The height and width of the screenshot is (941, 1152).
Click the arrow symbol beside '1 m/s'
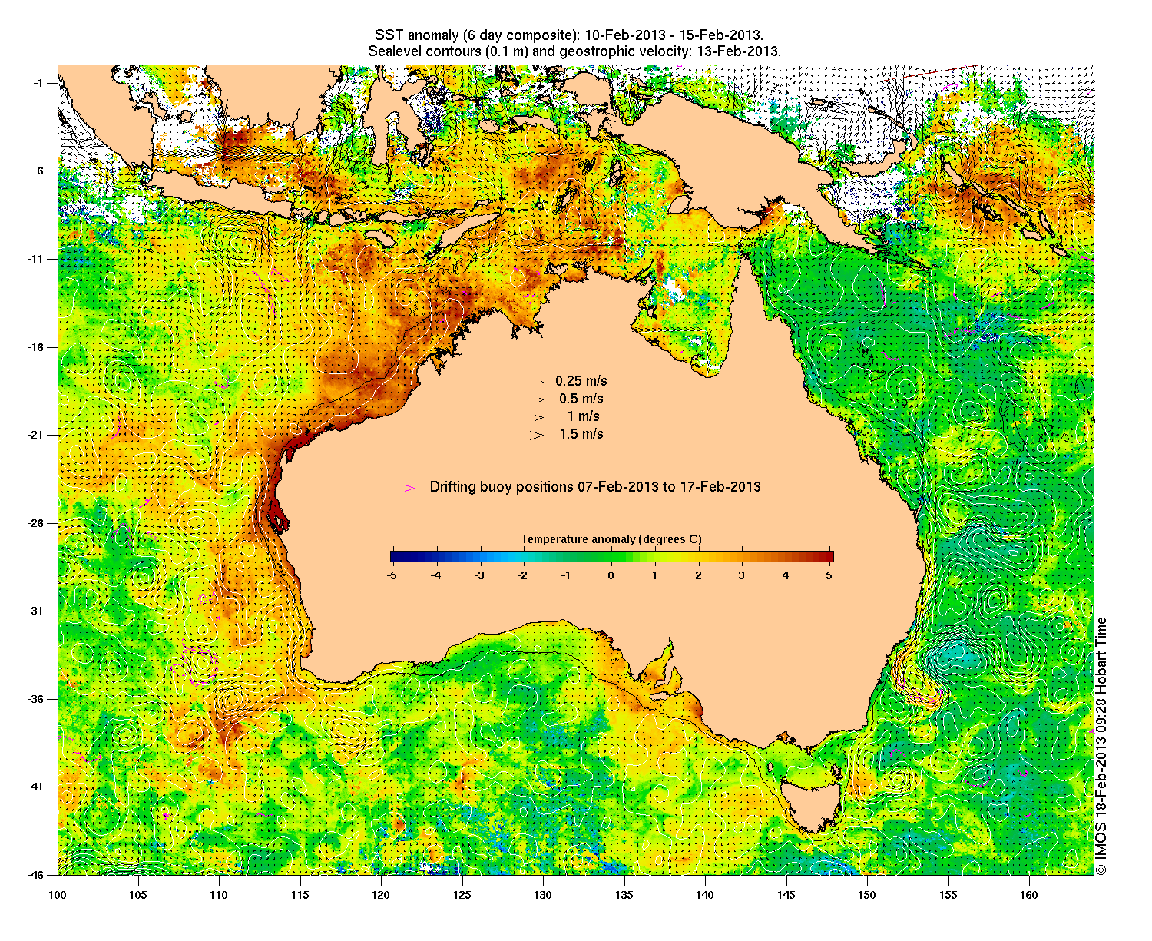(x=539, y=417)
